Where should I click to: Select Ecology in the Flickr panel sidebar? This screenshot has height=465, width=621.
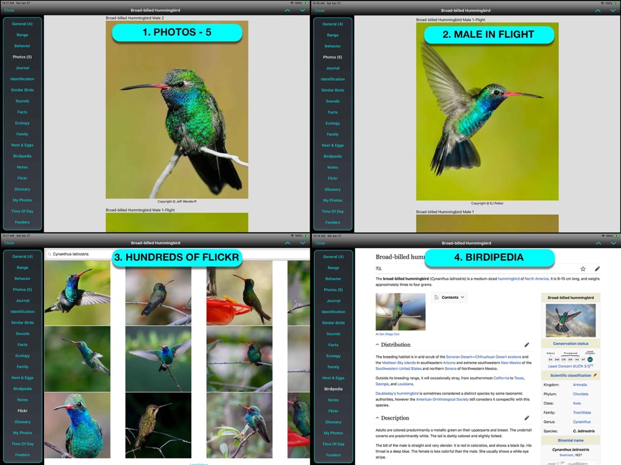point(22,356)
